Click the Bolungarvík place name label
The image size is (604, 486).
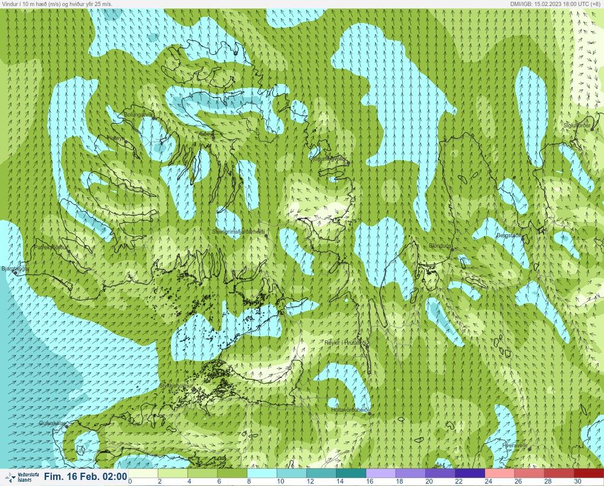click(x=139, y=115)
